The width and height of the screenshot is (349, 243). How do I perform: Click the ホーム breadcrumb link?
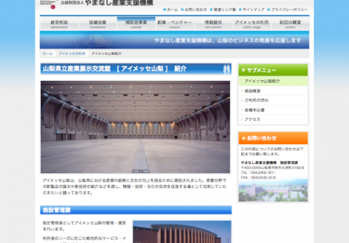click(48, 54)
